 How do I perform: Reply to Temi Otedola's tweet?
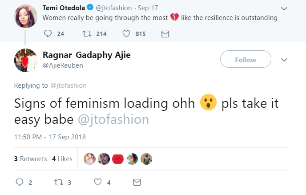tap(48, 34)
